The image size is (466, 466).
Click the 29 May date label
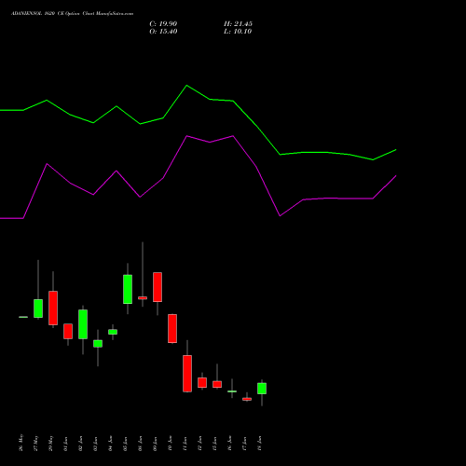point(51,443)
